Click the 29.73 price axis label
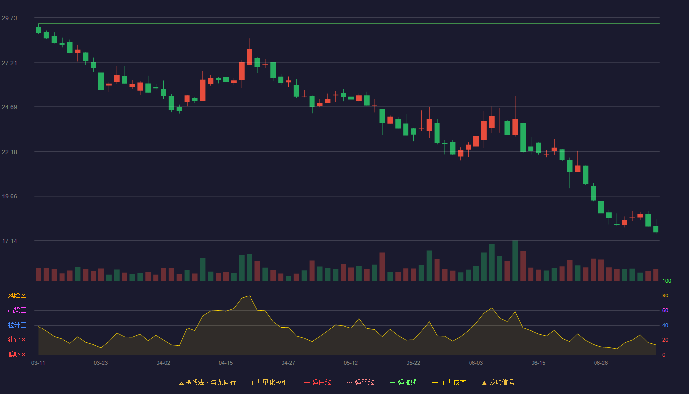This screenshot has width=689, height=394. 9,18
